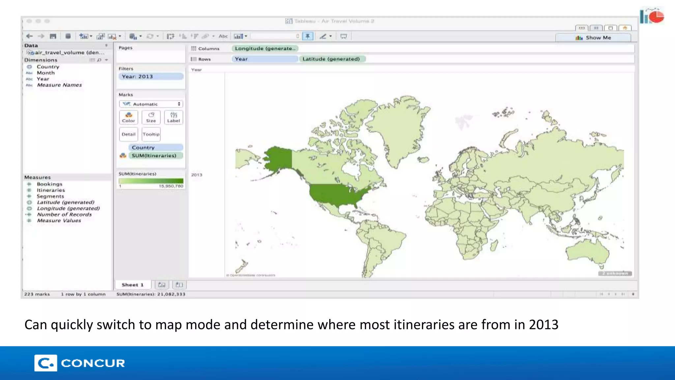This screenshot has width=675, height=380.
Task: Open the Automatic mark type dropdown
Action: [x=151, y=104]
